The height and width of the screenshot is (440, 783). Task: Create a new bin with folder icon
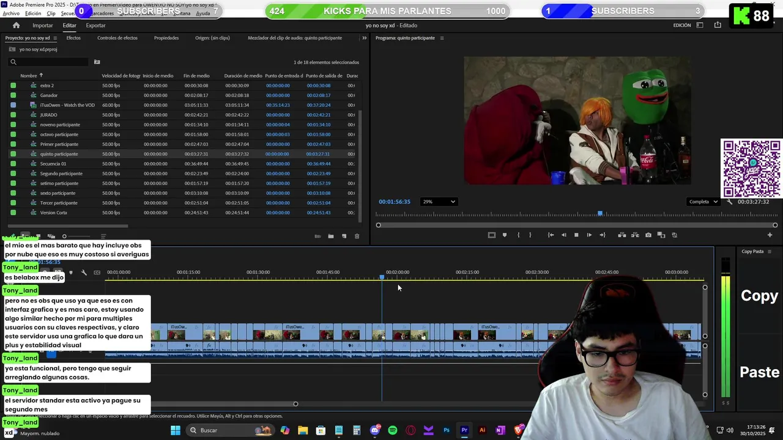331,237
